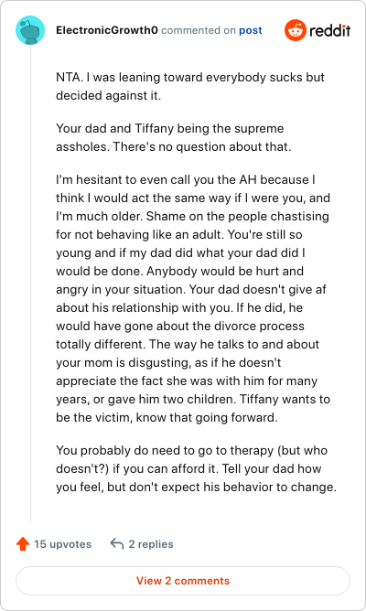Select the "View 2 comments" button

click(x=183, y=581)
